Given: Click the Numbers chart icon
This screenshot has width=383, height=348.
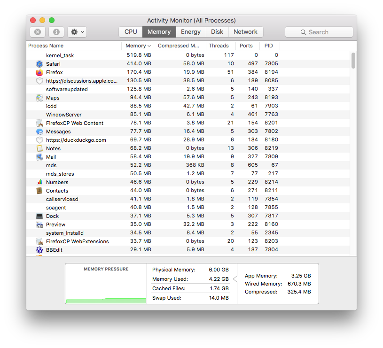Looking at the screenshot, I should pos(39,182).
